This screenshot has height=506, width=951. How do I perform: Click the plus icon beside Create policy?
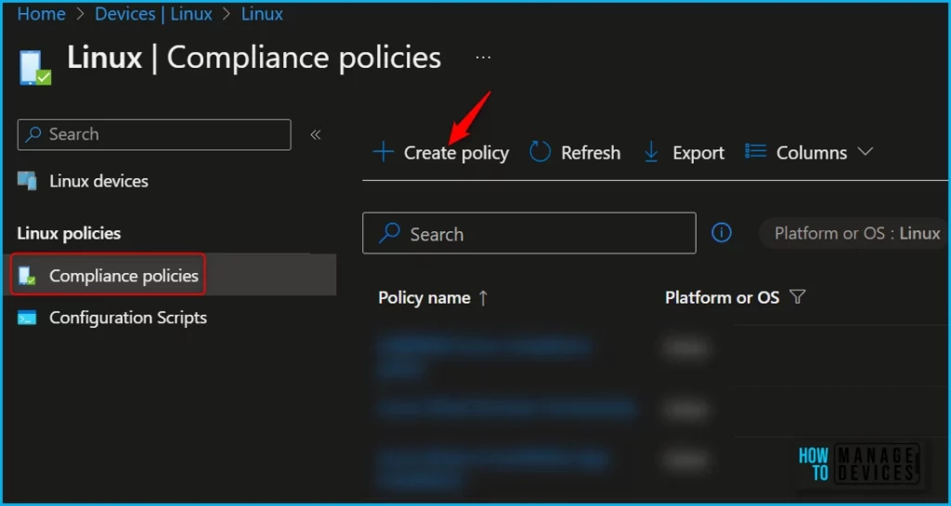tap(384, 152)
